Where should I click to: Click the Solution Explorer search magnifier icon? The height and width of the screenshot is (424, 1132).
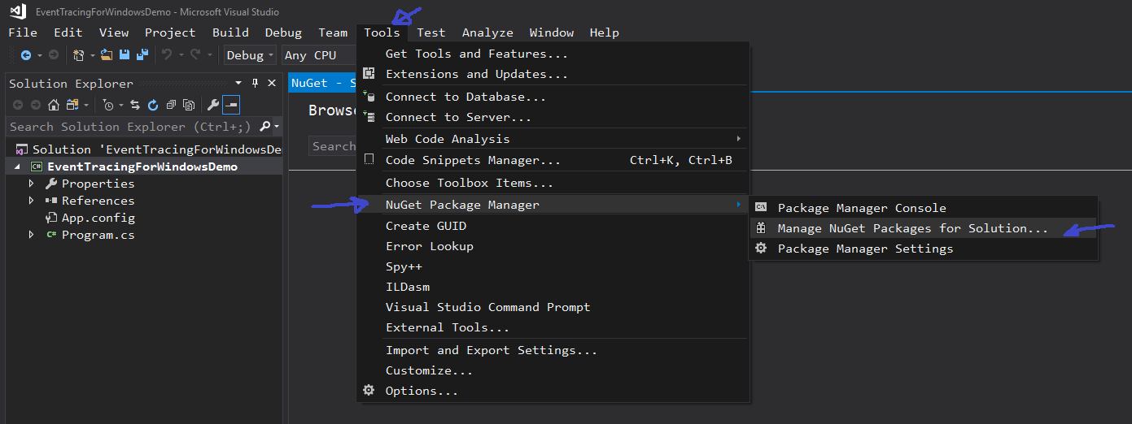click(x=264, y=127)
